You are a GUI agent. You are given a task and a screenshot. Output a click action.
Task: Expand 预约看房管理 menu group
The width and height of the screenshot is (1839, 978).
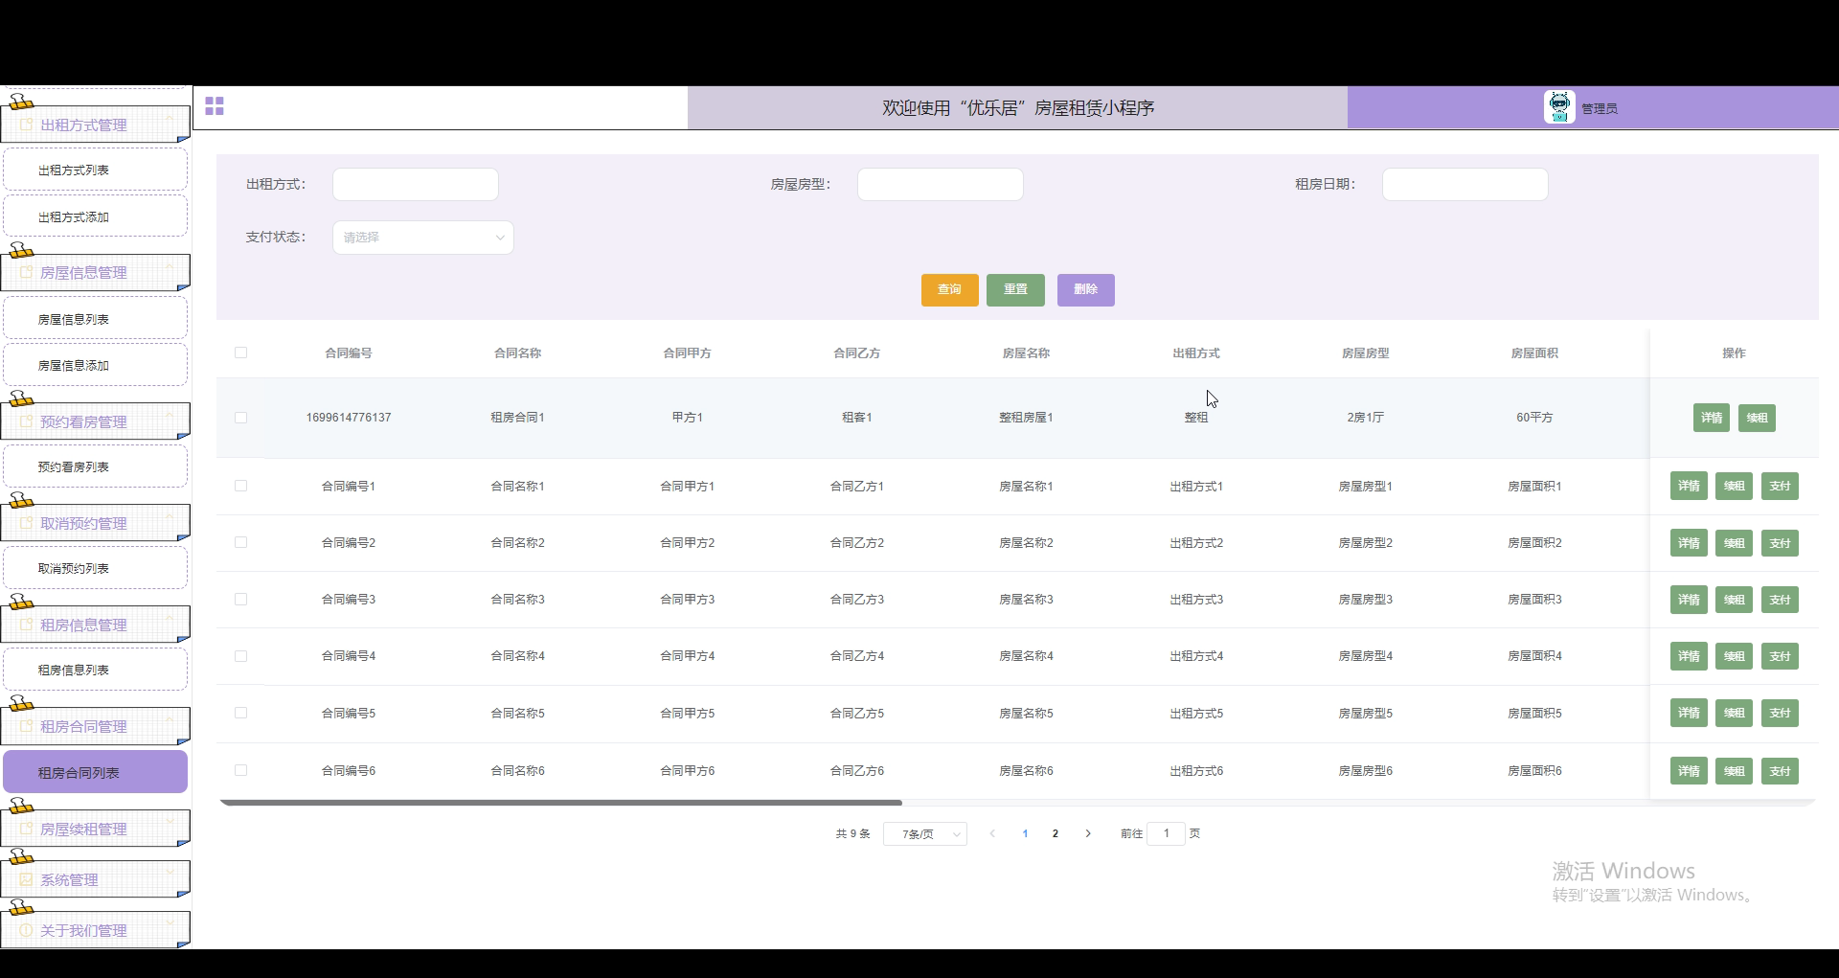tap(96, 422)
